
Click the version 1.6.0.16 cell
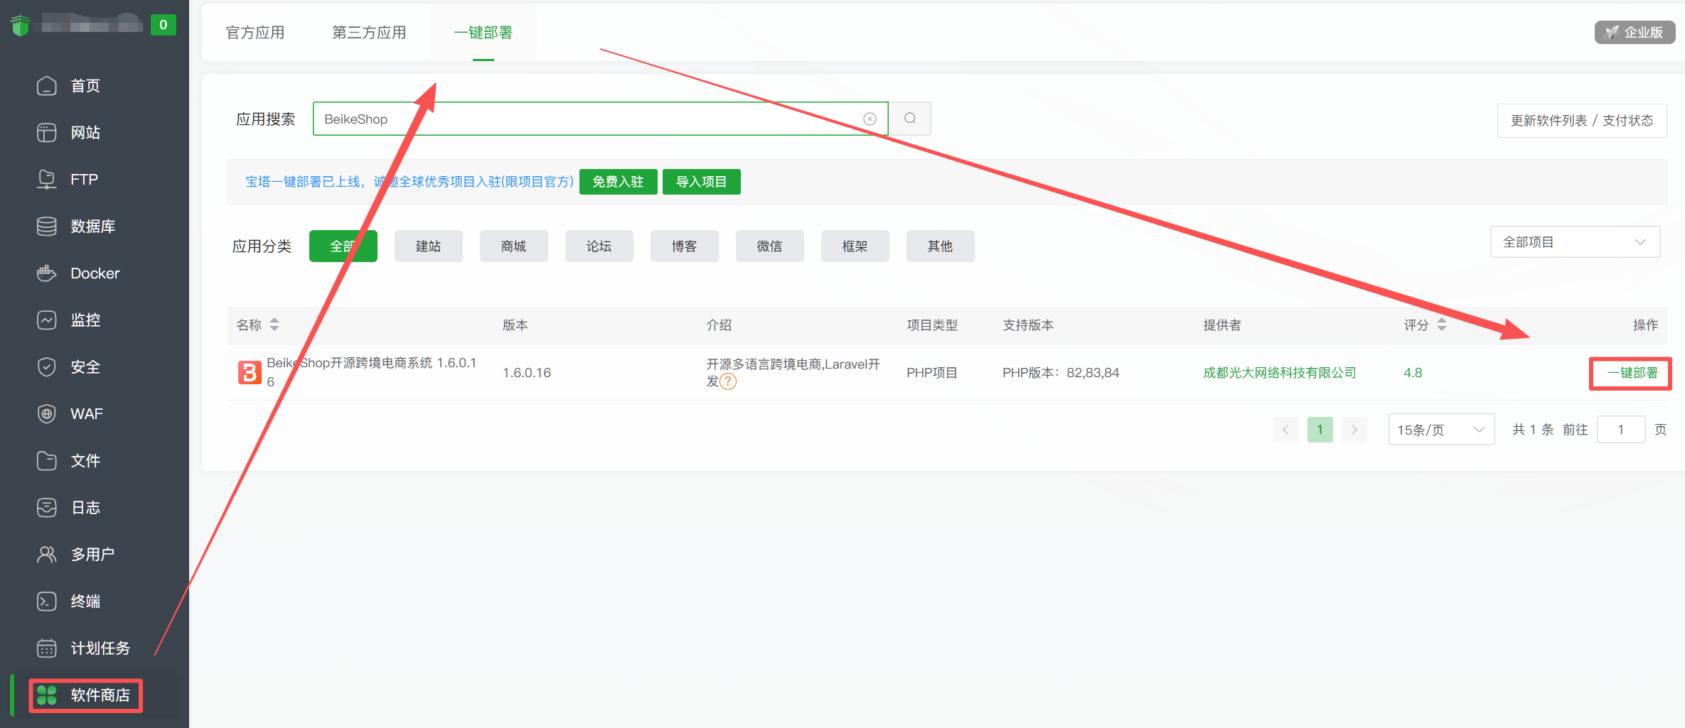[527, 373]
